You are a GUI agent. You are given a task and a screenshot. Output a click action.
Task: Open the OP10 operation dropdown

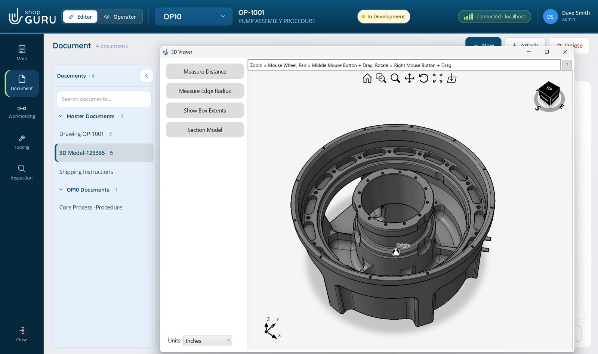[194, 16]
